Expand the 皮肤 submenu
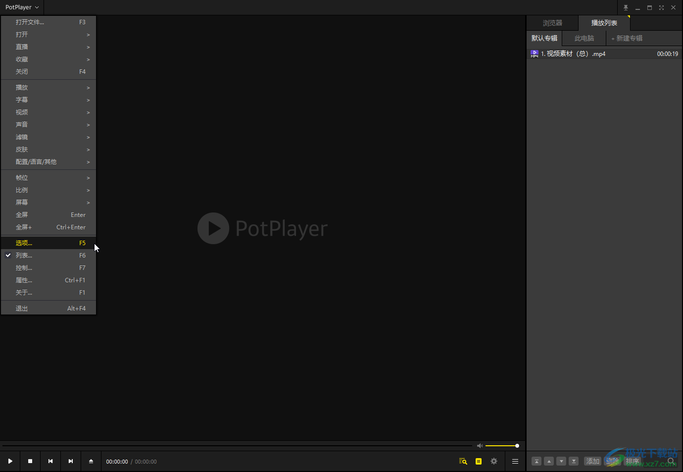The image size is (683, 472). pyautogui.click(x=49, y=150)
